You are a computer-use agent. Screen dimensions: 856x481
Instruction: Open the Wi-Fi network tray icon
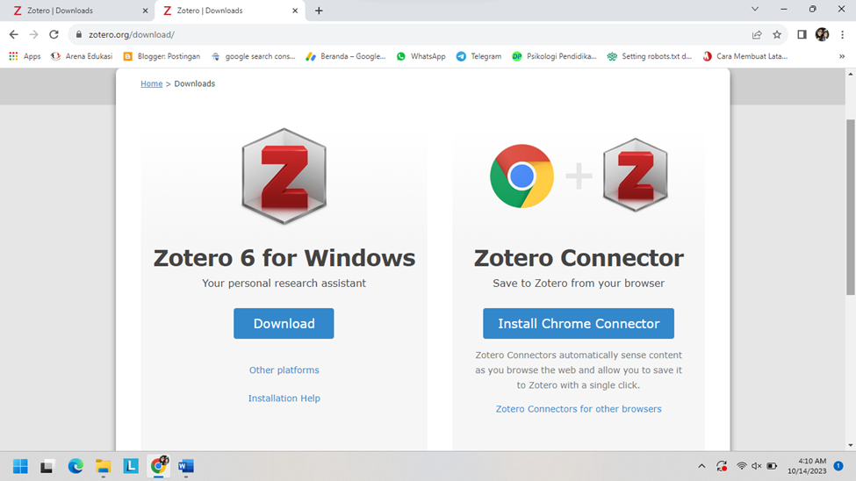point(741,466)
